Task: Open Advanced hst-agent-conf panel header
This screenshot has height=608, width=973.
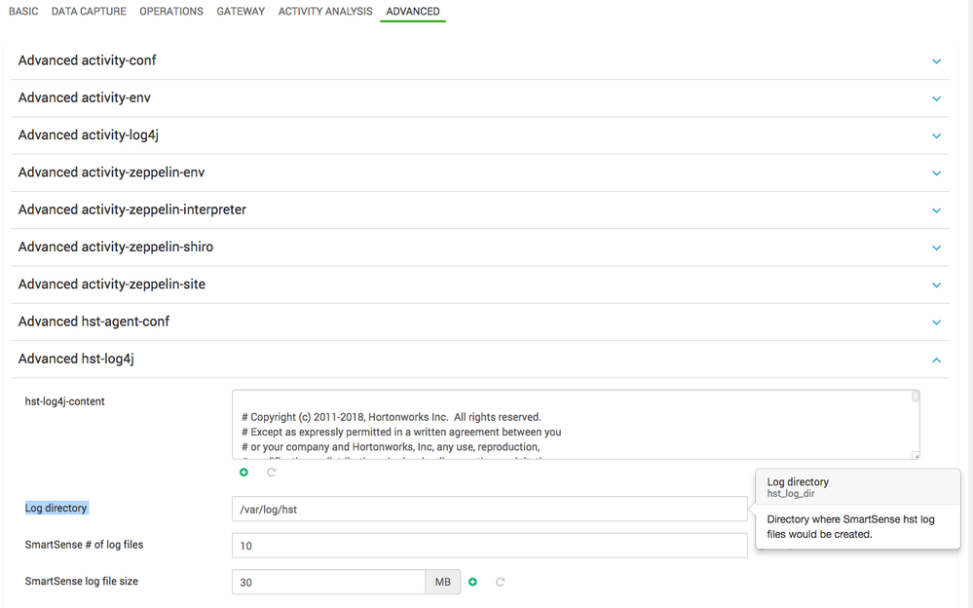Action: (x=94, y=322)
